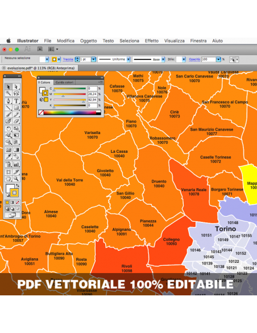
Task: Select the Type (T) tool
Action: pyautogui.click(x=16, y=101)
